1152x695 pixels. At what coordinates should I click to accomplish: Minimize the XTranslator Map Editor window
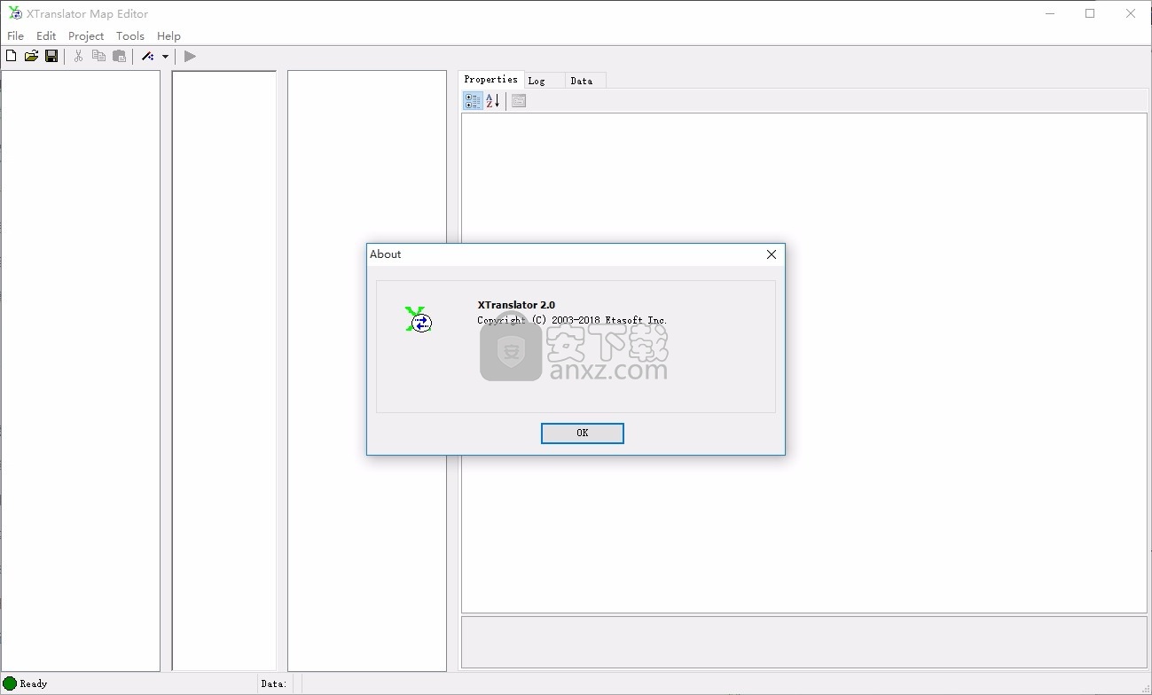click(x=1049, y=13)
